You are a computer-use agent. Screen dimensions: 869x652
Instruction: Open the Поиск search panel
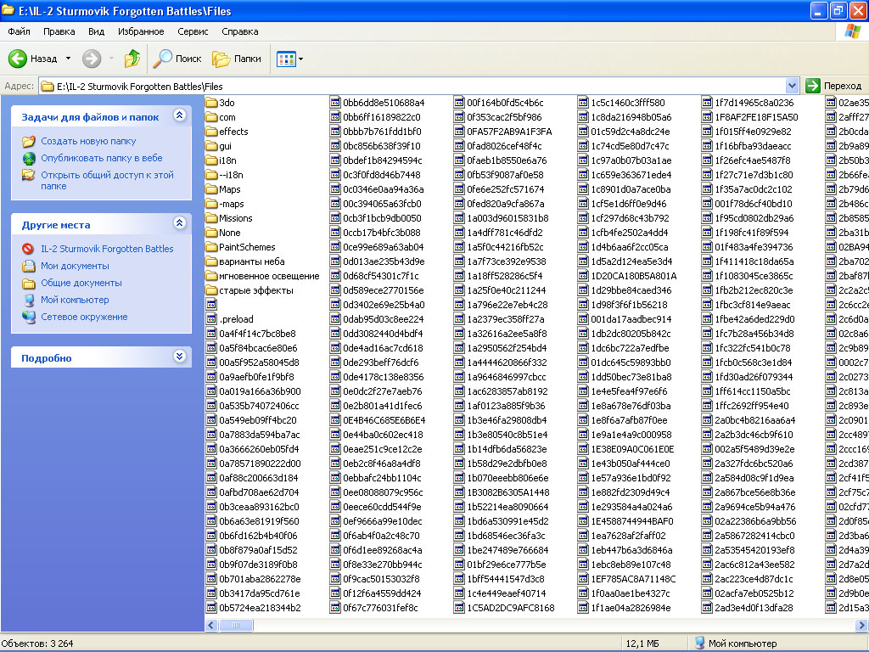coord(177,59)
